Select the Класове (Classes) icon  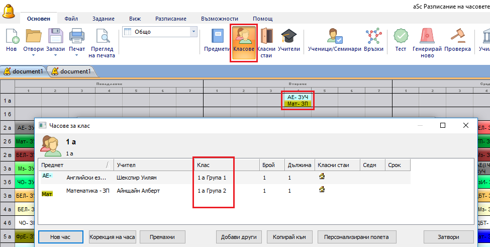pos(244,37)
